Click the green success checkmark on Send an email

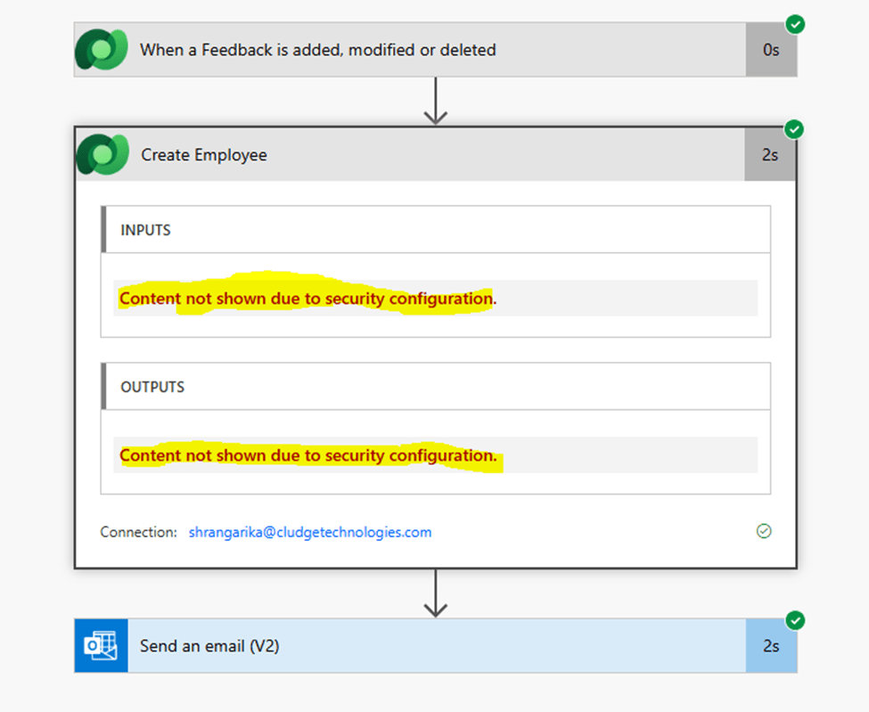[x=795, y=621]
